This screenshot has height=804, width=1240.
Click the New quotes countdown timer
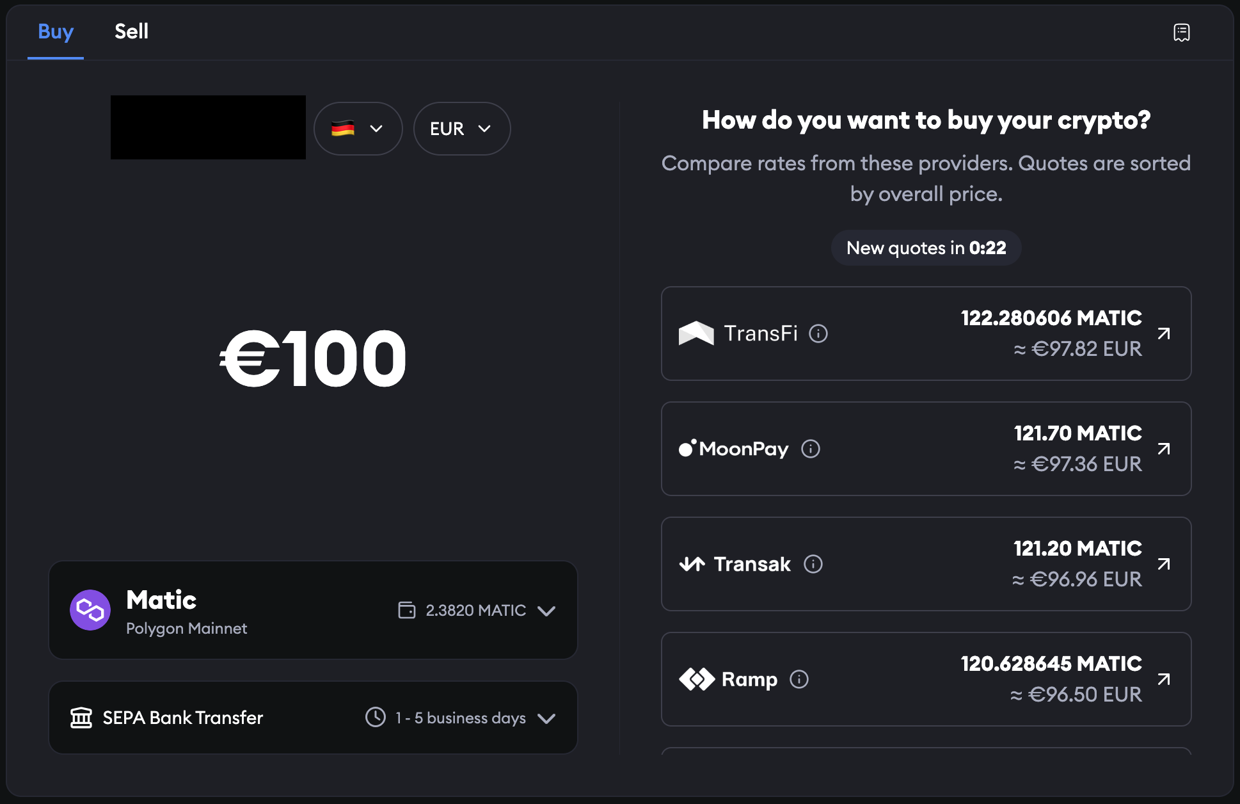[x=926, y=248]
